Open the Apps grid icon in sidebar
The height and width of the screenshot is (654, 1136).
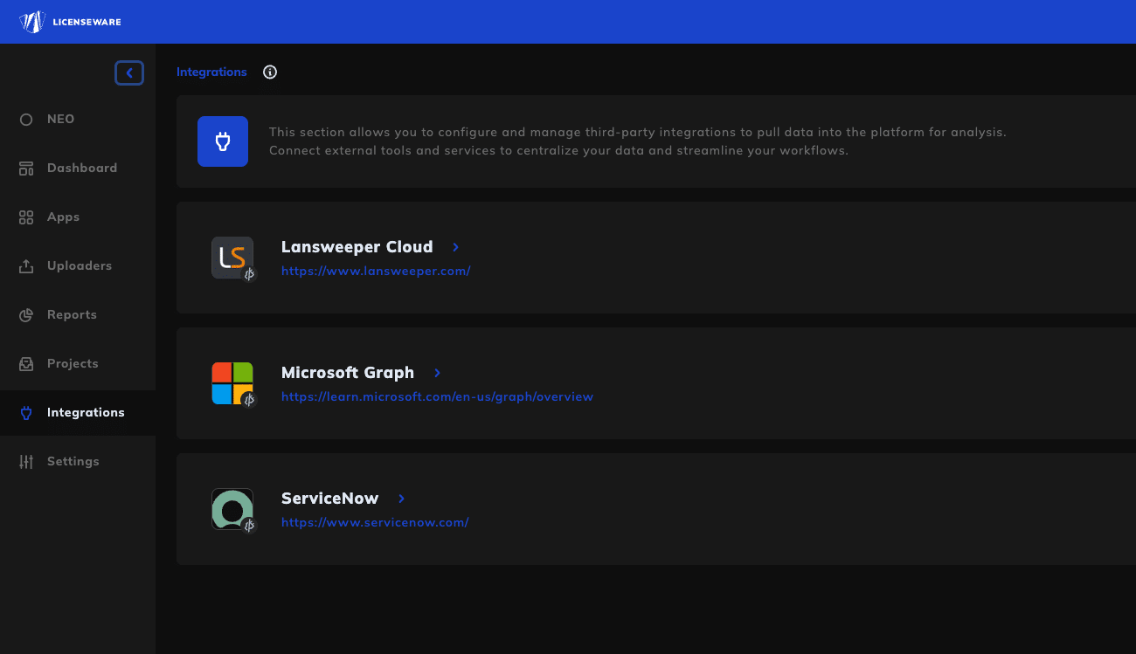(x=26, y=217)
